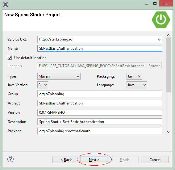Expand the Type Maven dropdown

coord(59,76)
